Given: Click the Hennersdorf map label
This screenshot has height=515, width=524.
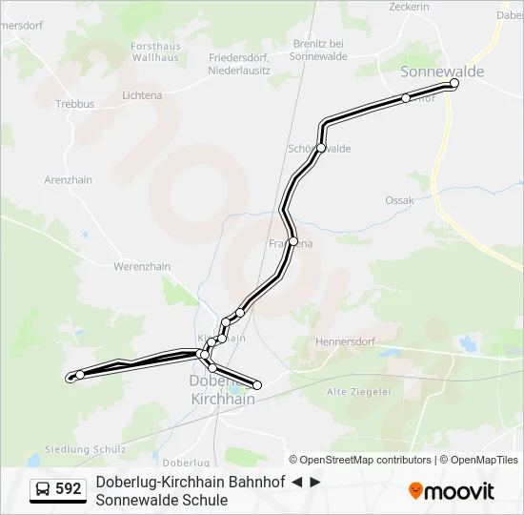Looking at the screenshot, I should tap(346, 342).
